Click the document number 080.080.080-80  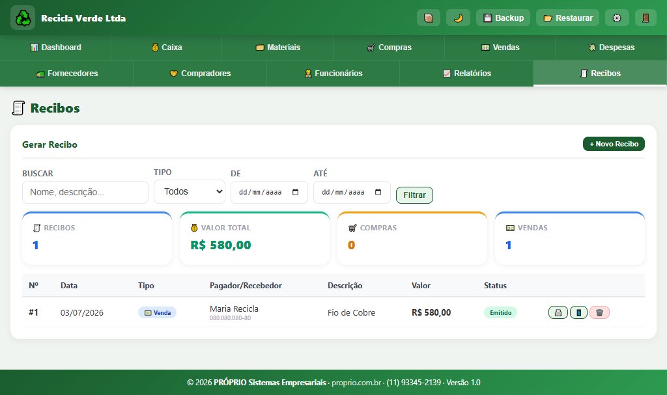(230, 318)
